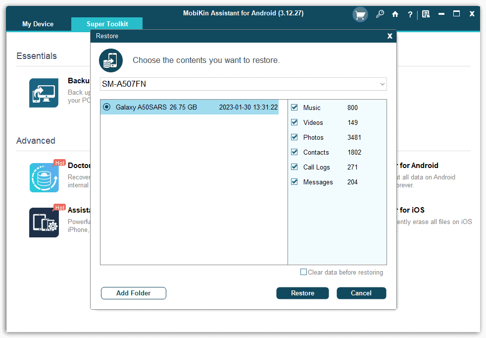The width and height of the screenshot is (486, 338).
Task: Click the Advanced section heading
Action: pos(36,141)
